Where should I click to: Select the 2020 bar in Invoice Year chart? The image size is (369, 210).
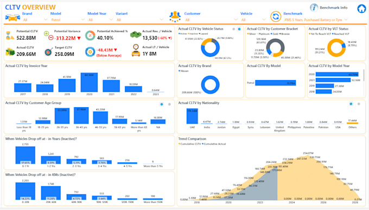89,82
